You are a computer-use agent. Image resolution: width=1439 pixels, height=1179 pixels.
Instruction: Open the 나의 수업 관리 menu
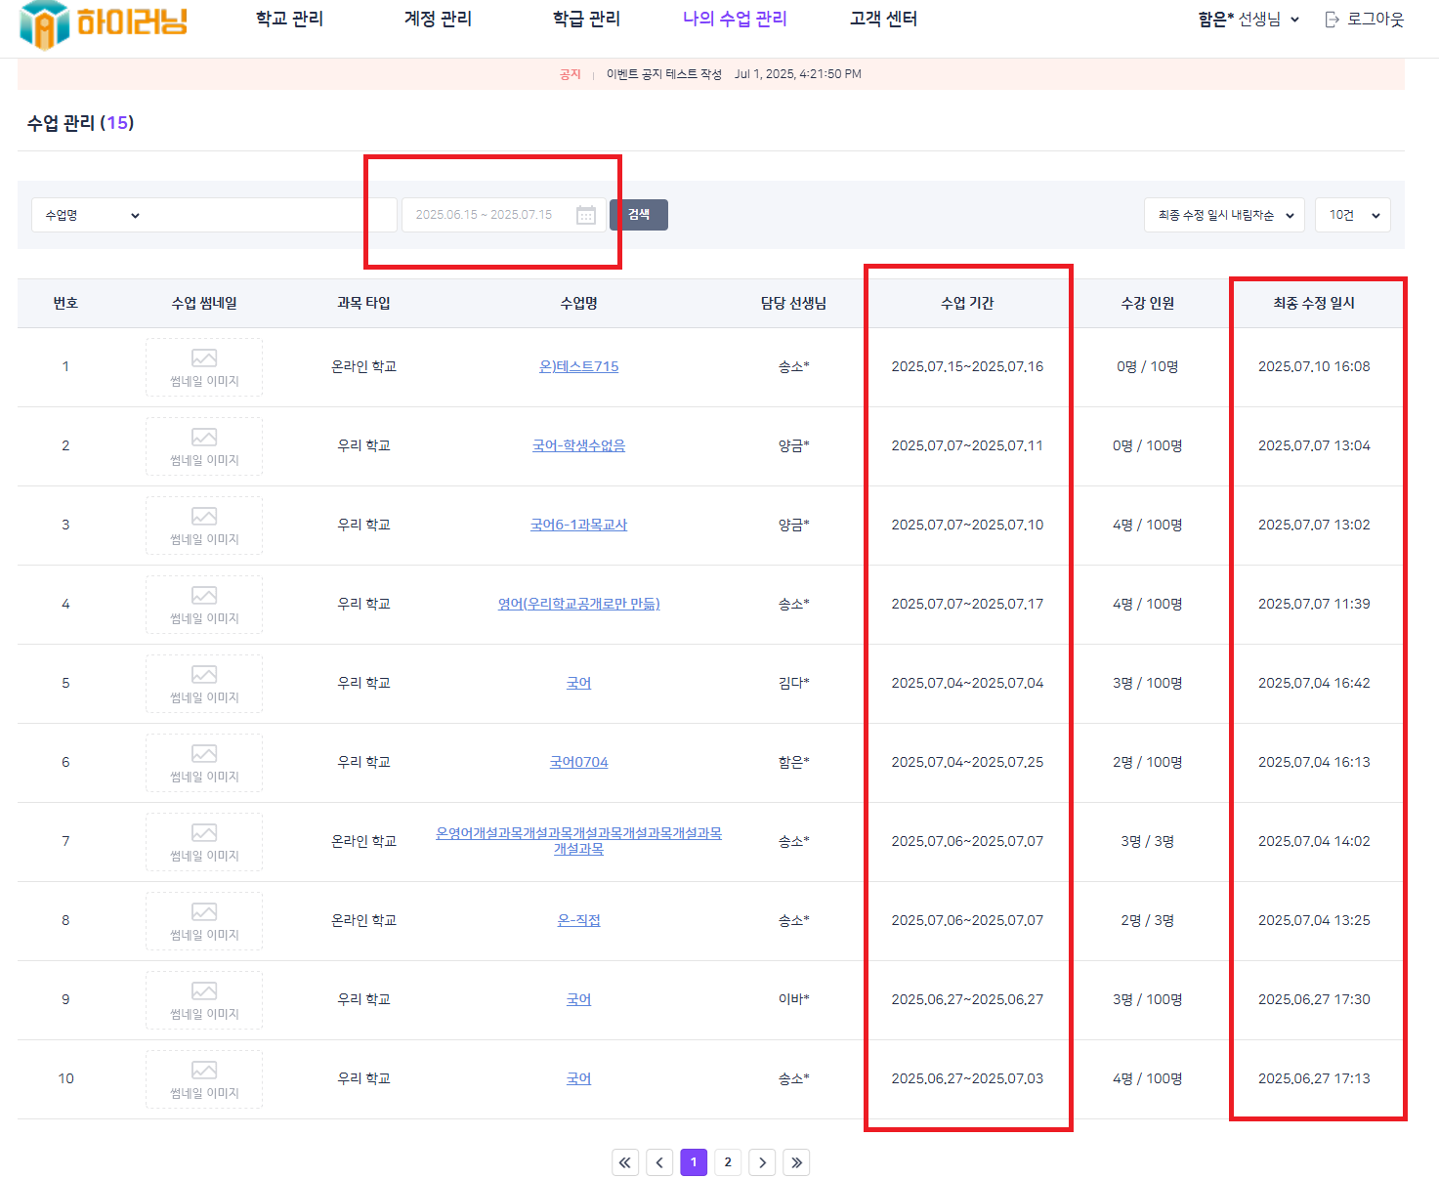tap(735, 19)
